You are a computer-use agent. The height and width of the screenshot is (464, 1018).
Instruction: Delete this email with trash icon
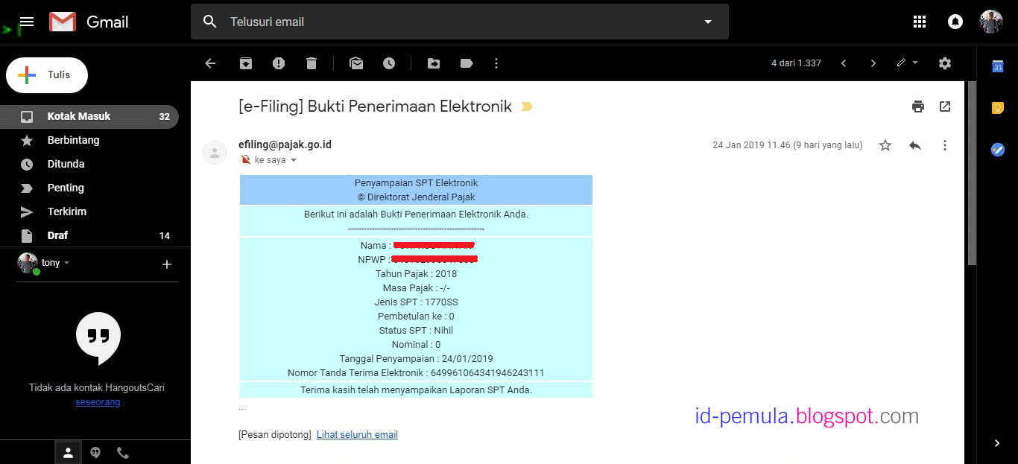coord(312,63)
